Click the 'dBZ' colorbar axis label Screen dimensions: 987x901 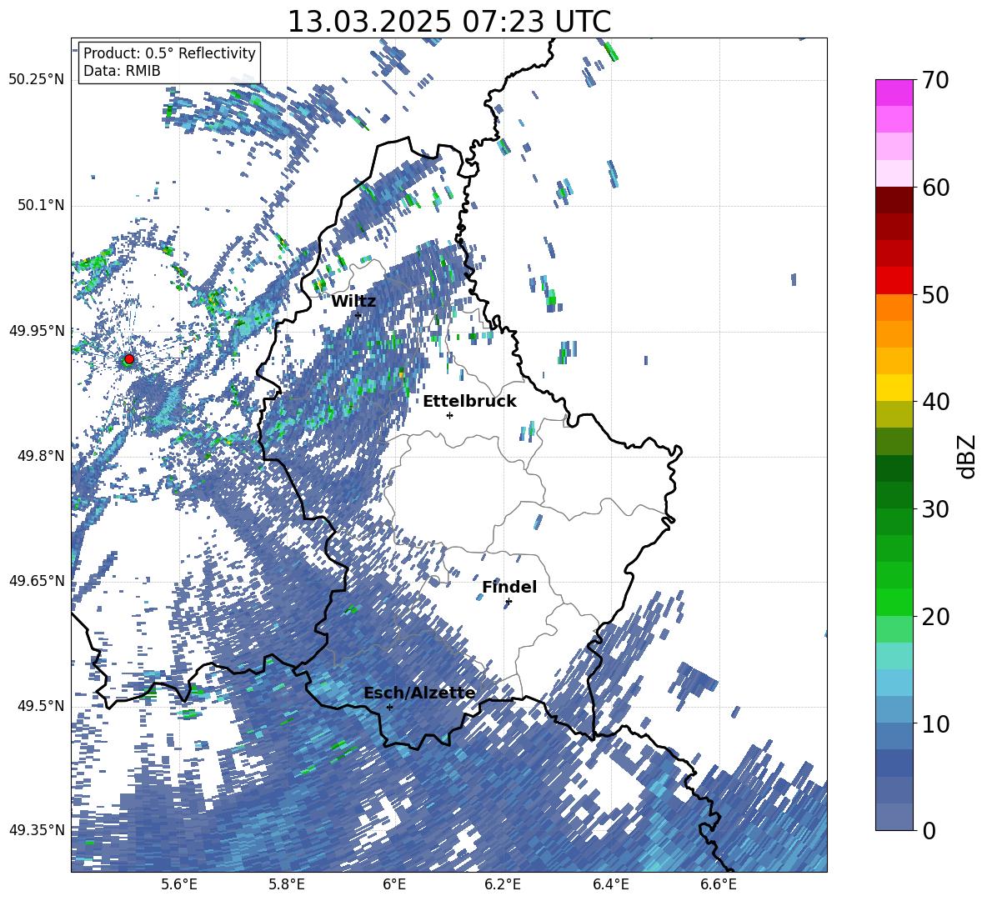(x=968, y=456)
